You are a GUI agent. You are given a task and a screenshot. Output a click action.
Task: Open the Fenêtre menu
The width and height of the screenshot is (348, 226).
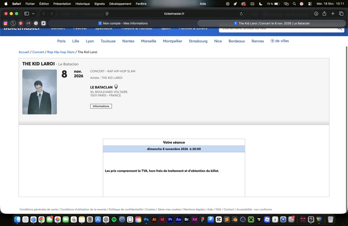click(x=141, y=4)
